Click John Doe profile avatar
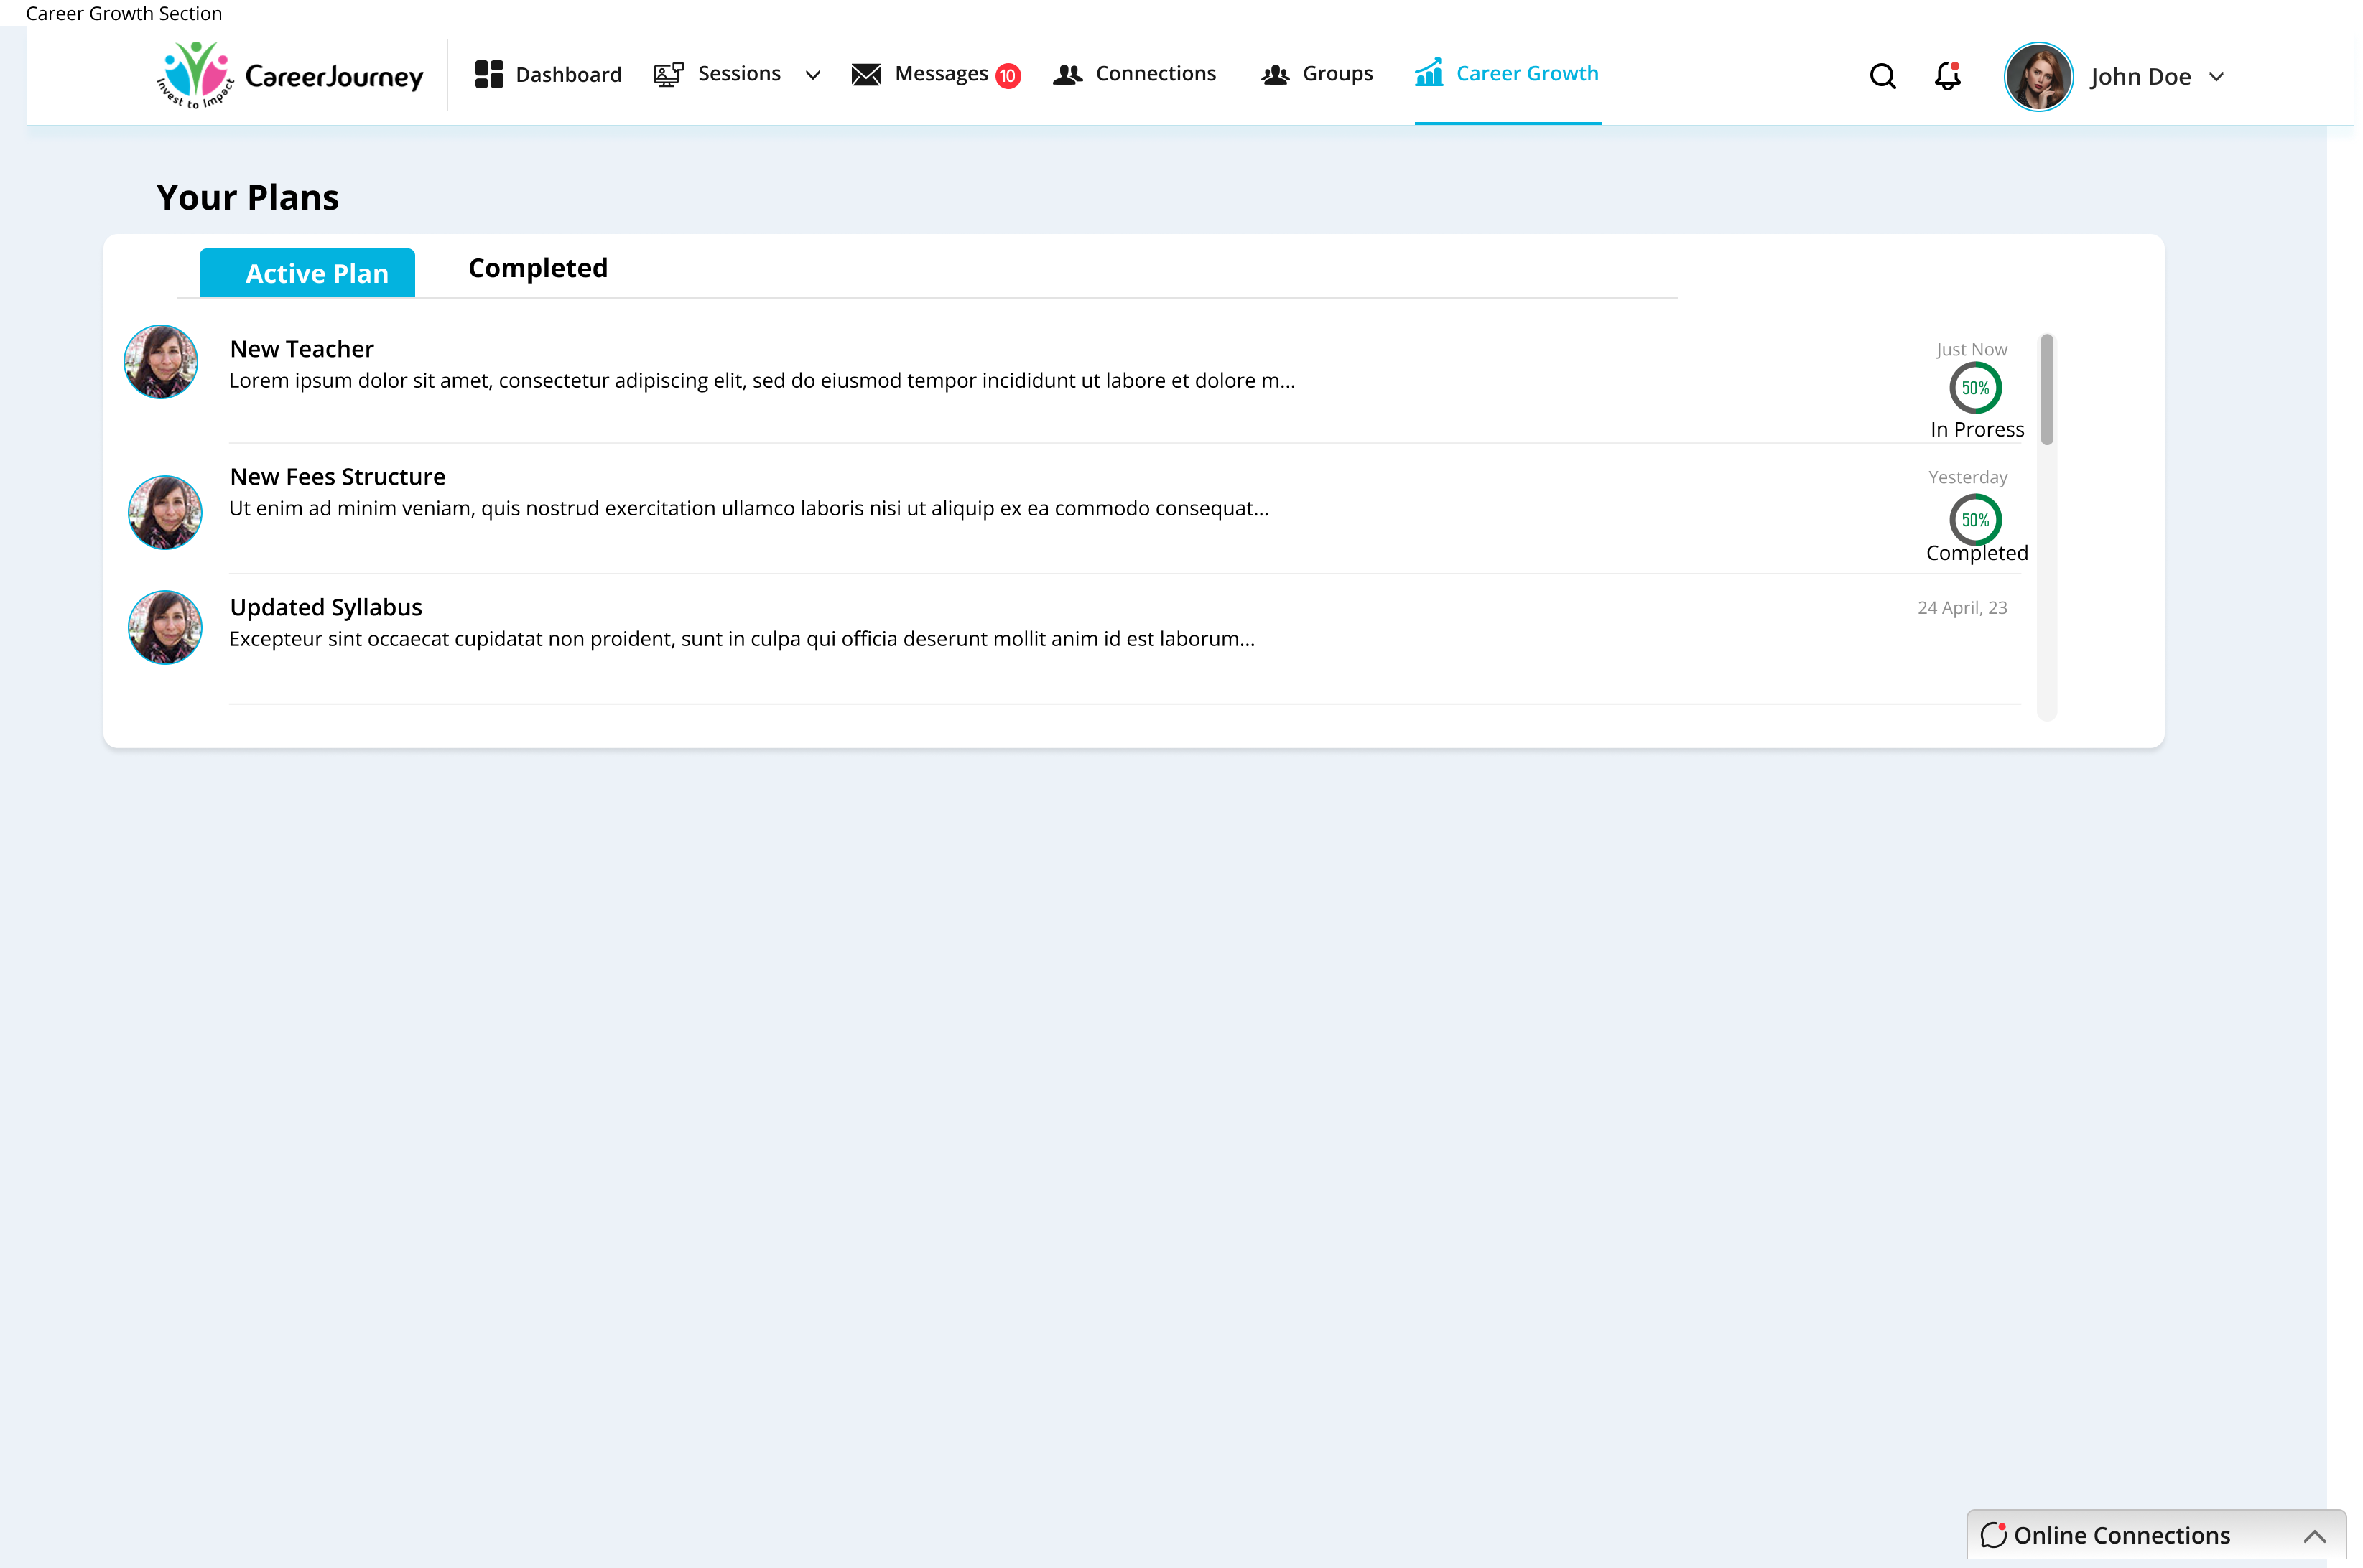 (x=2038, y=76)
